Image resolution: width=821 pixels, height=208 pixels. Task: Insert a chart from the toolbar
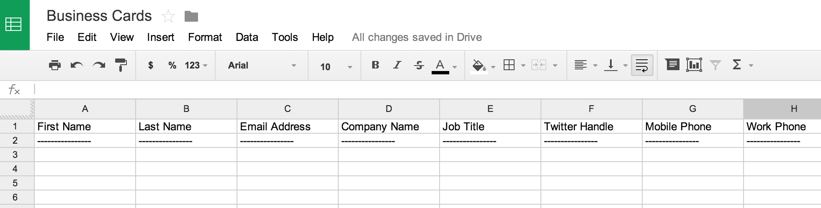[694, 65]
